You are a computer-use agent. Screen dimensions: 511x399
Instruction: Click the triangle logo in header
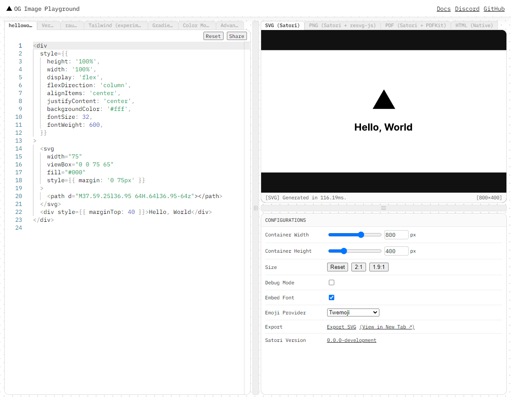(9, 9)
